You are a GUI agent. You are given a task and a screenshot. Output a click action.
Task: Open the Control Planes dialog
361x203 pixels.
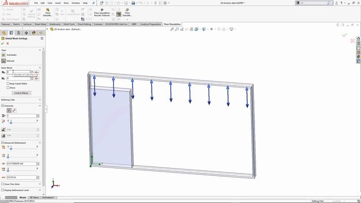(x=21, y=93)
